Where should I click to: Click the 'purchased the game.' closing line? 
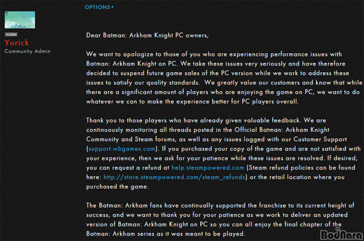point(117,187)
